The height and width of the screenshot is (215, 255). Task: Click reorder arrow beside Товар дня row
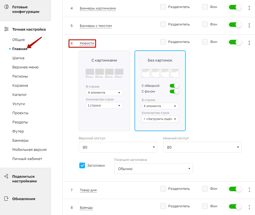tap(249, 190)
